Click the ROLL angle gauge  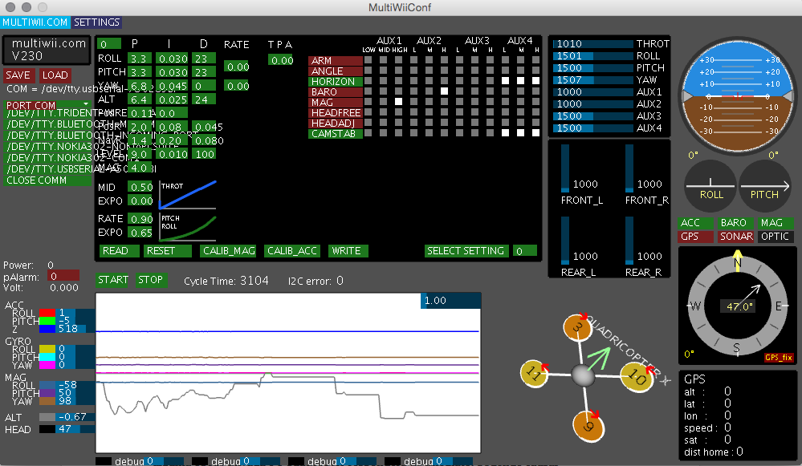[711, 184]
